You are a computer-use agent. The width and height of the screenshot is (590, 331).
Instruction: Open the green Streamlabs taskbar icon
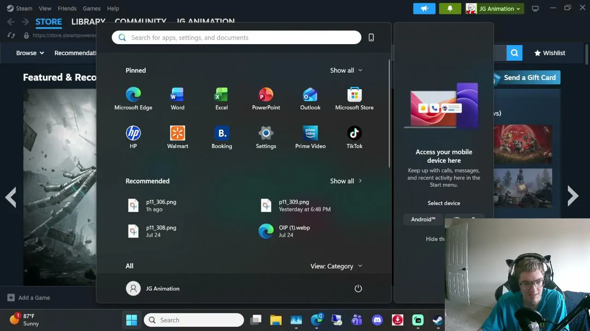pos(418,320)
